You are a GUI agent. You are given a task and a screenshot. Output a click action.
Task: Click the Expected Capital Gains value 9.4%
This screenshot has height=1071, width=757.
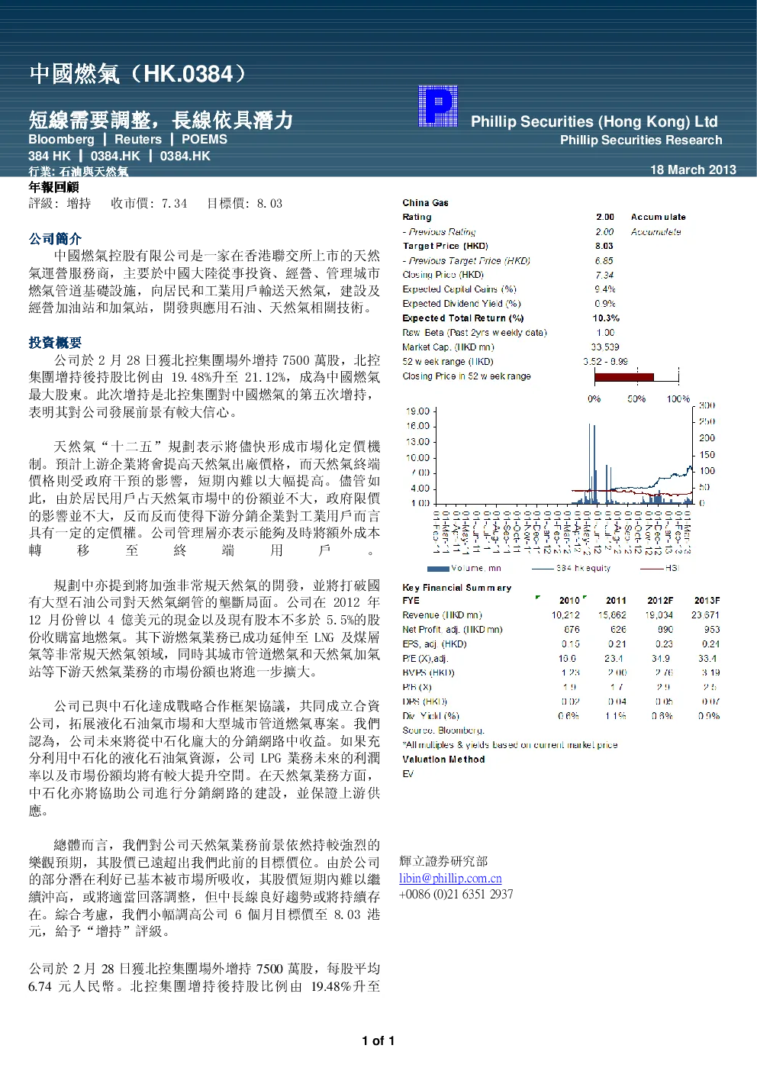pyautogui.click(x=605, y=289)
